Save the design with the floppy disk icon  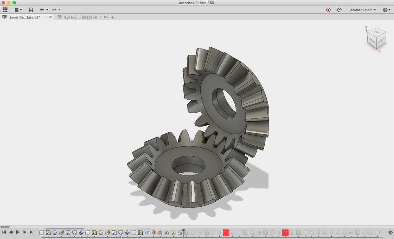click(x=31, y=10)
